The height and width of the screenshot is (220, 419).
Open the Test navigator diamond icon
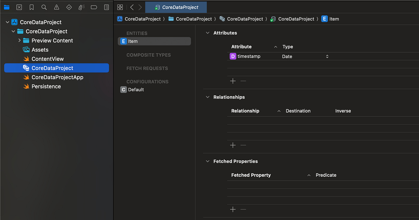point(69,7)
